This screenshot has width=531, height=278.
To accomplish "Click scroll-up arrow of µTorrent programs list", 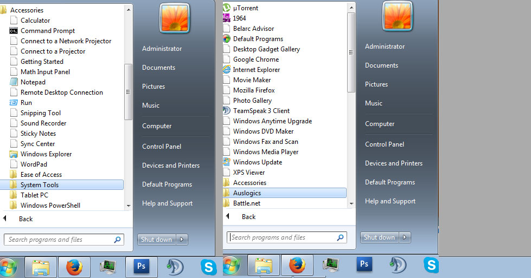I will [x=351, y=8].
